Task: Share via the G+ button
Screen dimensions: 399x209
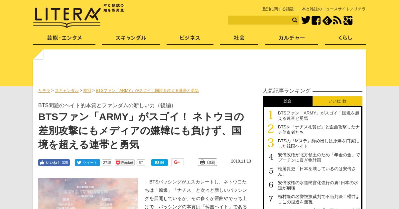Action: [178, 162]
